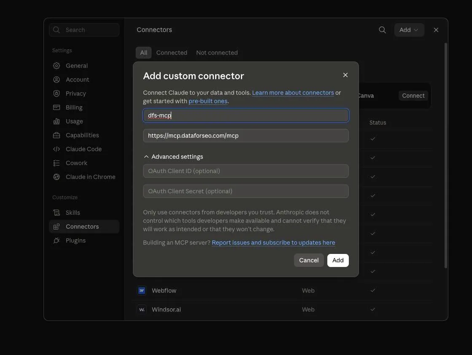Image resolution: width=472 pixels, height=355 pixels.
Task: Click the Connectors grid icon
Action: click(57, 226)
